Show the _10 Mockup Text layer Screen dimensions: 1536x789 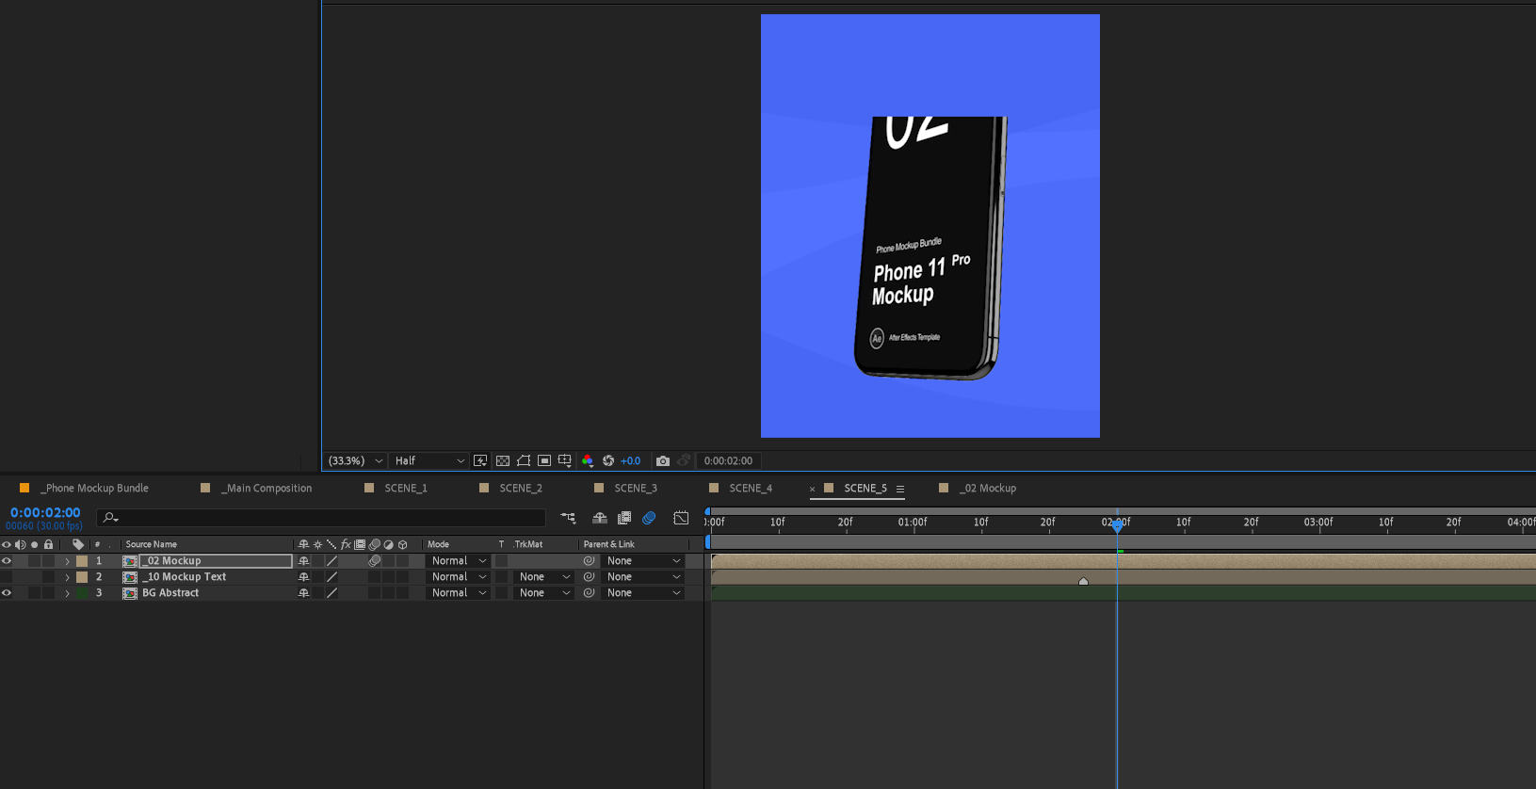pos(7,577)
